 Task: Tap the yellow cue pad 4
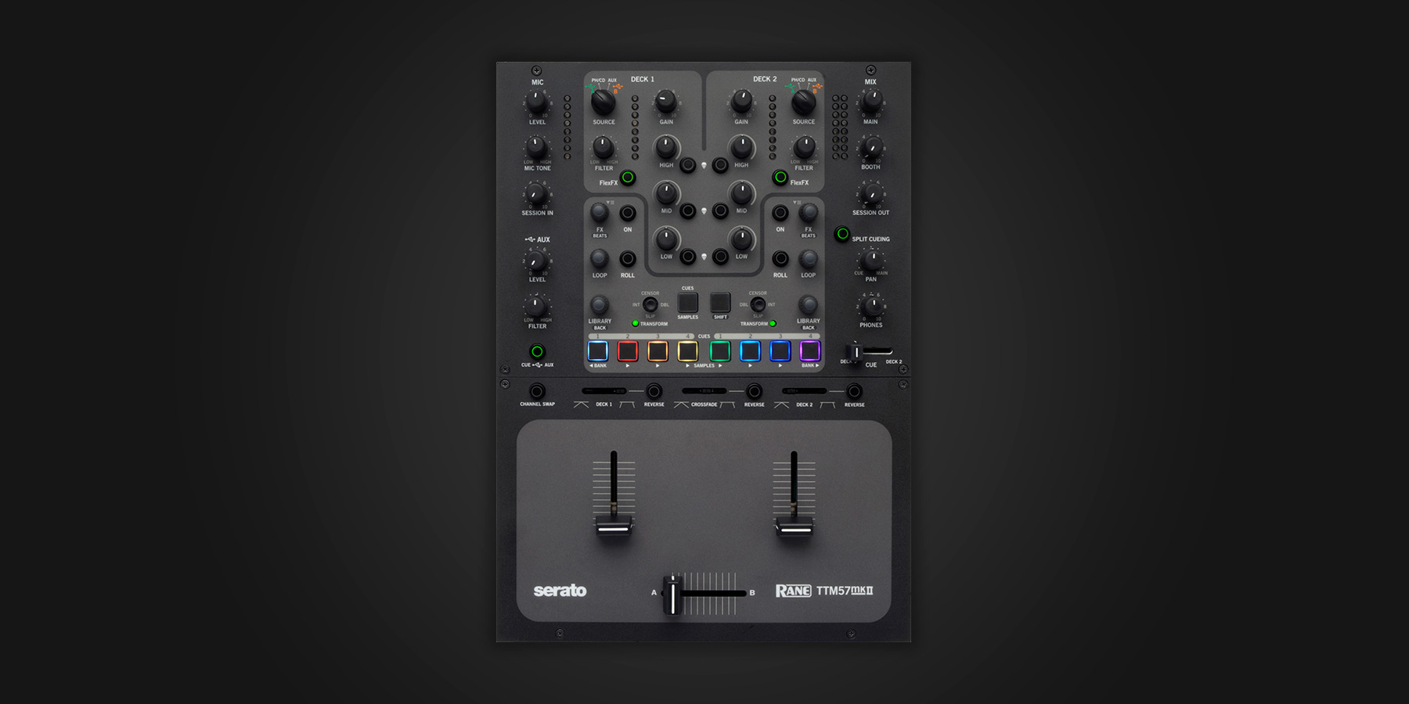[688, 351]
